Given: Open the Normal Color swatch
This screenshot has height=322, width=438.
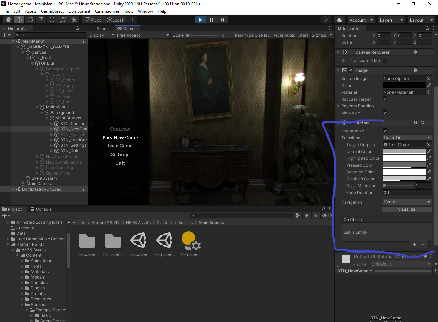Looking at the screenshot, I should click(x=404, y=151).
